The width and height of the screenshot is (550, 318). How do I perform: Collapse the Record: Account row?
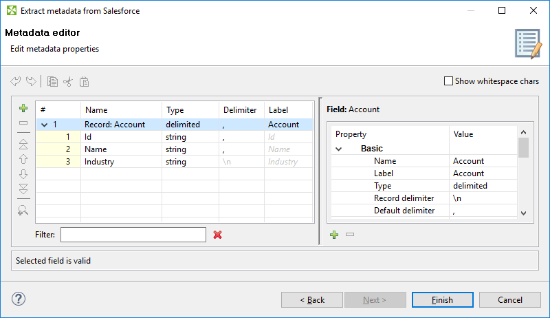click(x=45, y=125)
